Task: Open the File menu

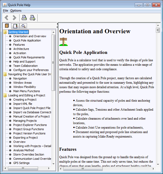Action: pyautogui.click(x=6, y=11)
